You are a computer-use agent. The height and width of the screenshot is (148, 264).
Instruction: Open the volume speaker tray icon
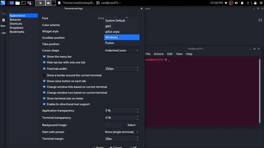[236, 3]
